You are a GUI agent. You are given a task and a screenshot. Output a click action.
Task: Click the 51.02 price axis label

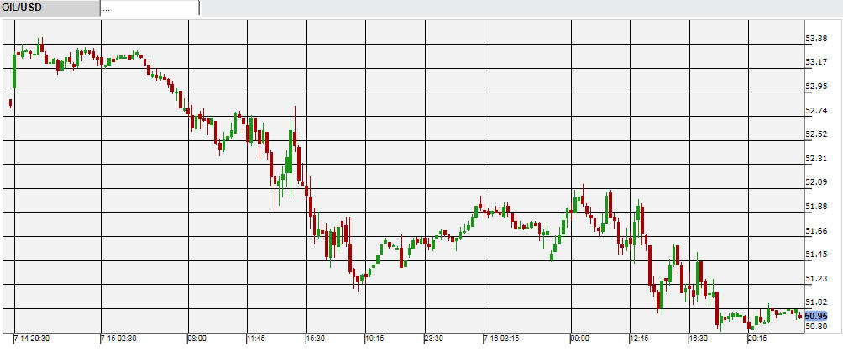pyautogui.click(x=817, y=302)
